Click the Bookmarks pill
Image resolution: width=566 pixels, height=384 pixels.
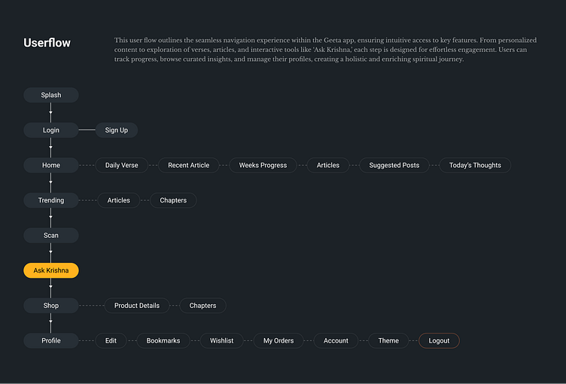tap(163, 340)
